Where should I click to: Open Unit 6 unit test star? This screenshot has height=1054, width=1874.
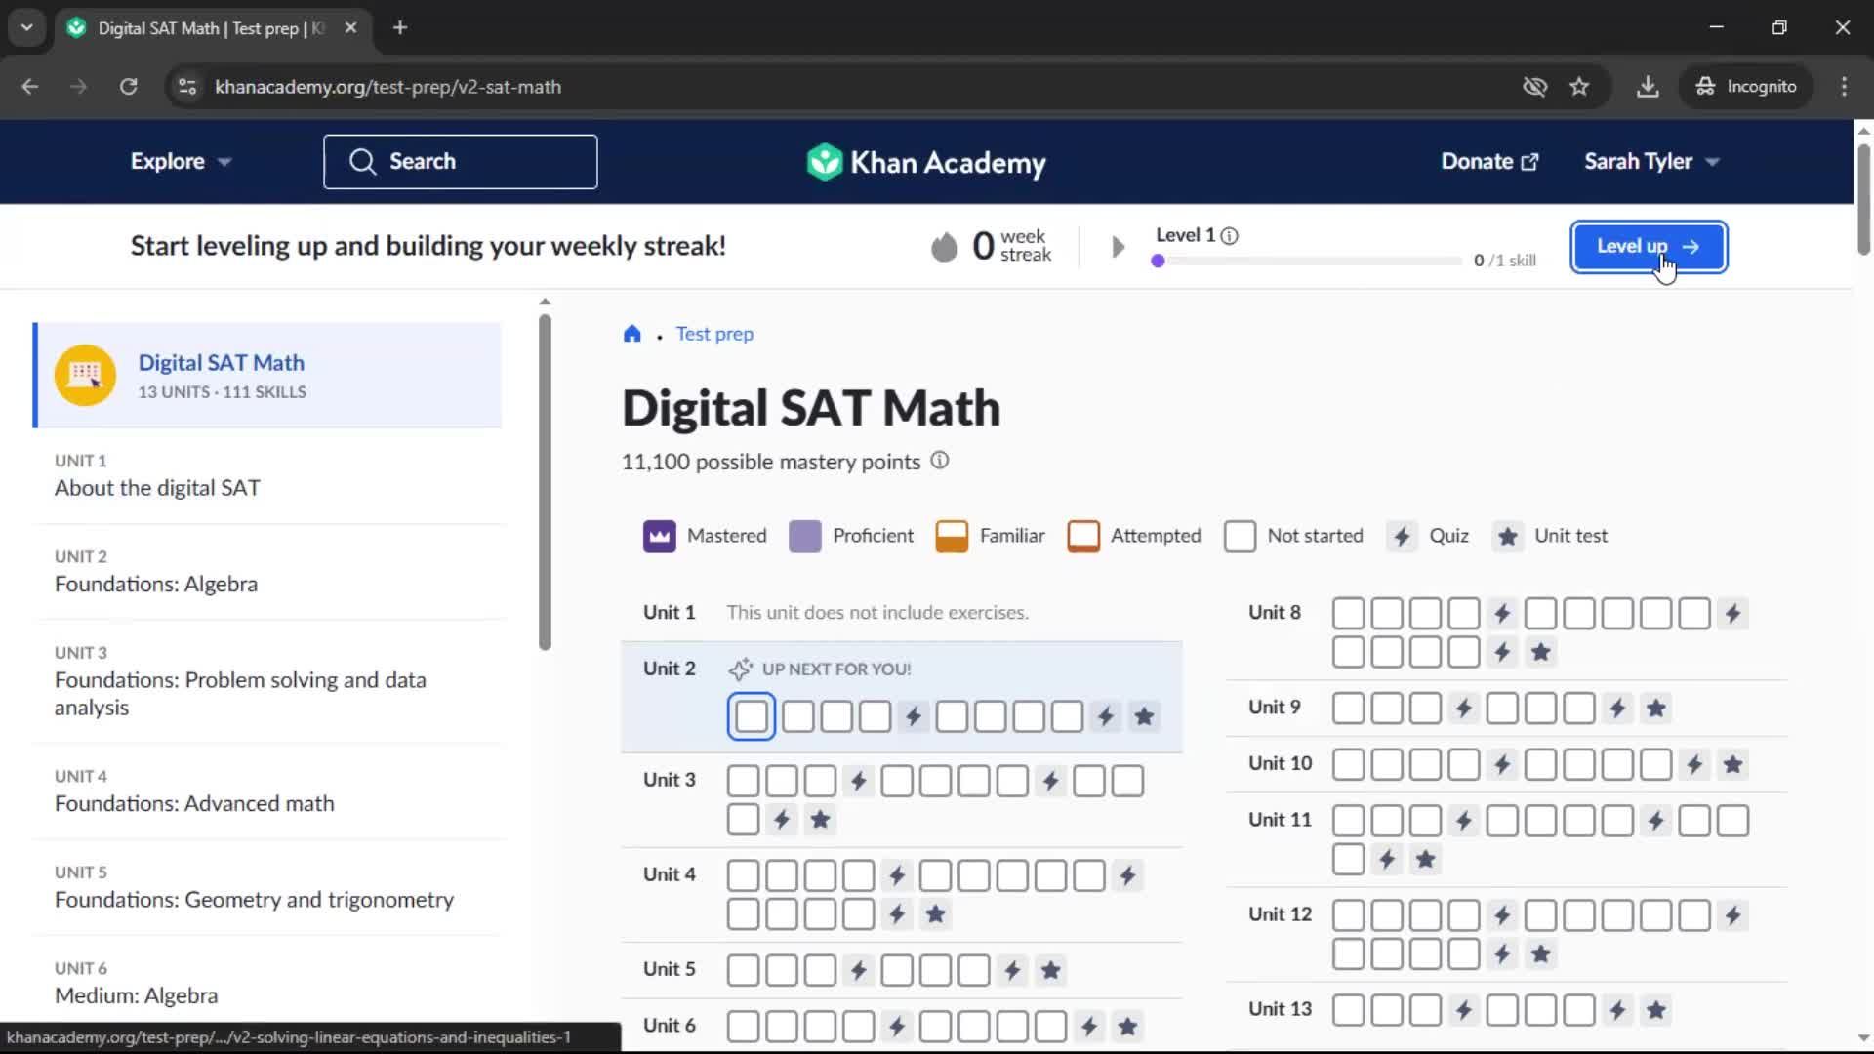tap(1128, 1027)
